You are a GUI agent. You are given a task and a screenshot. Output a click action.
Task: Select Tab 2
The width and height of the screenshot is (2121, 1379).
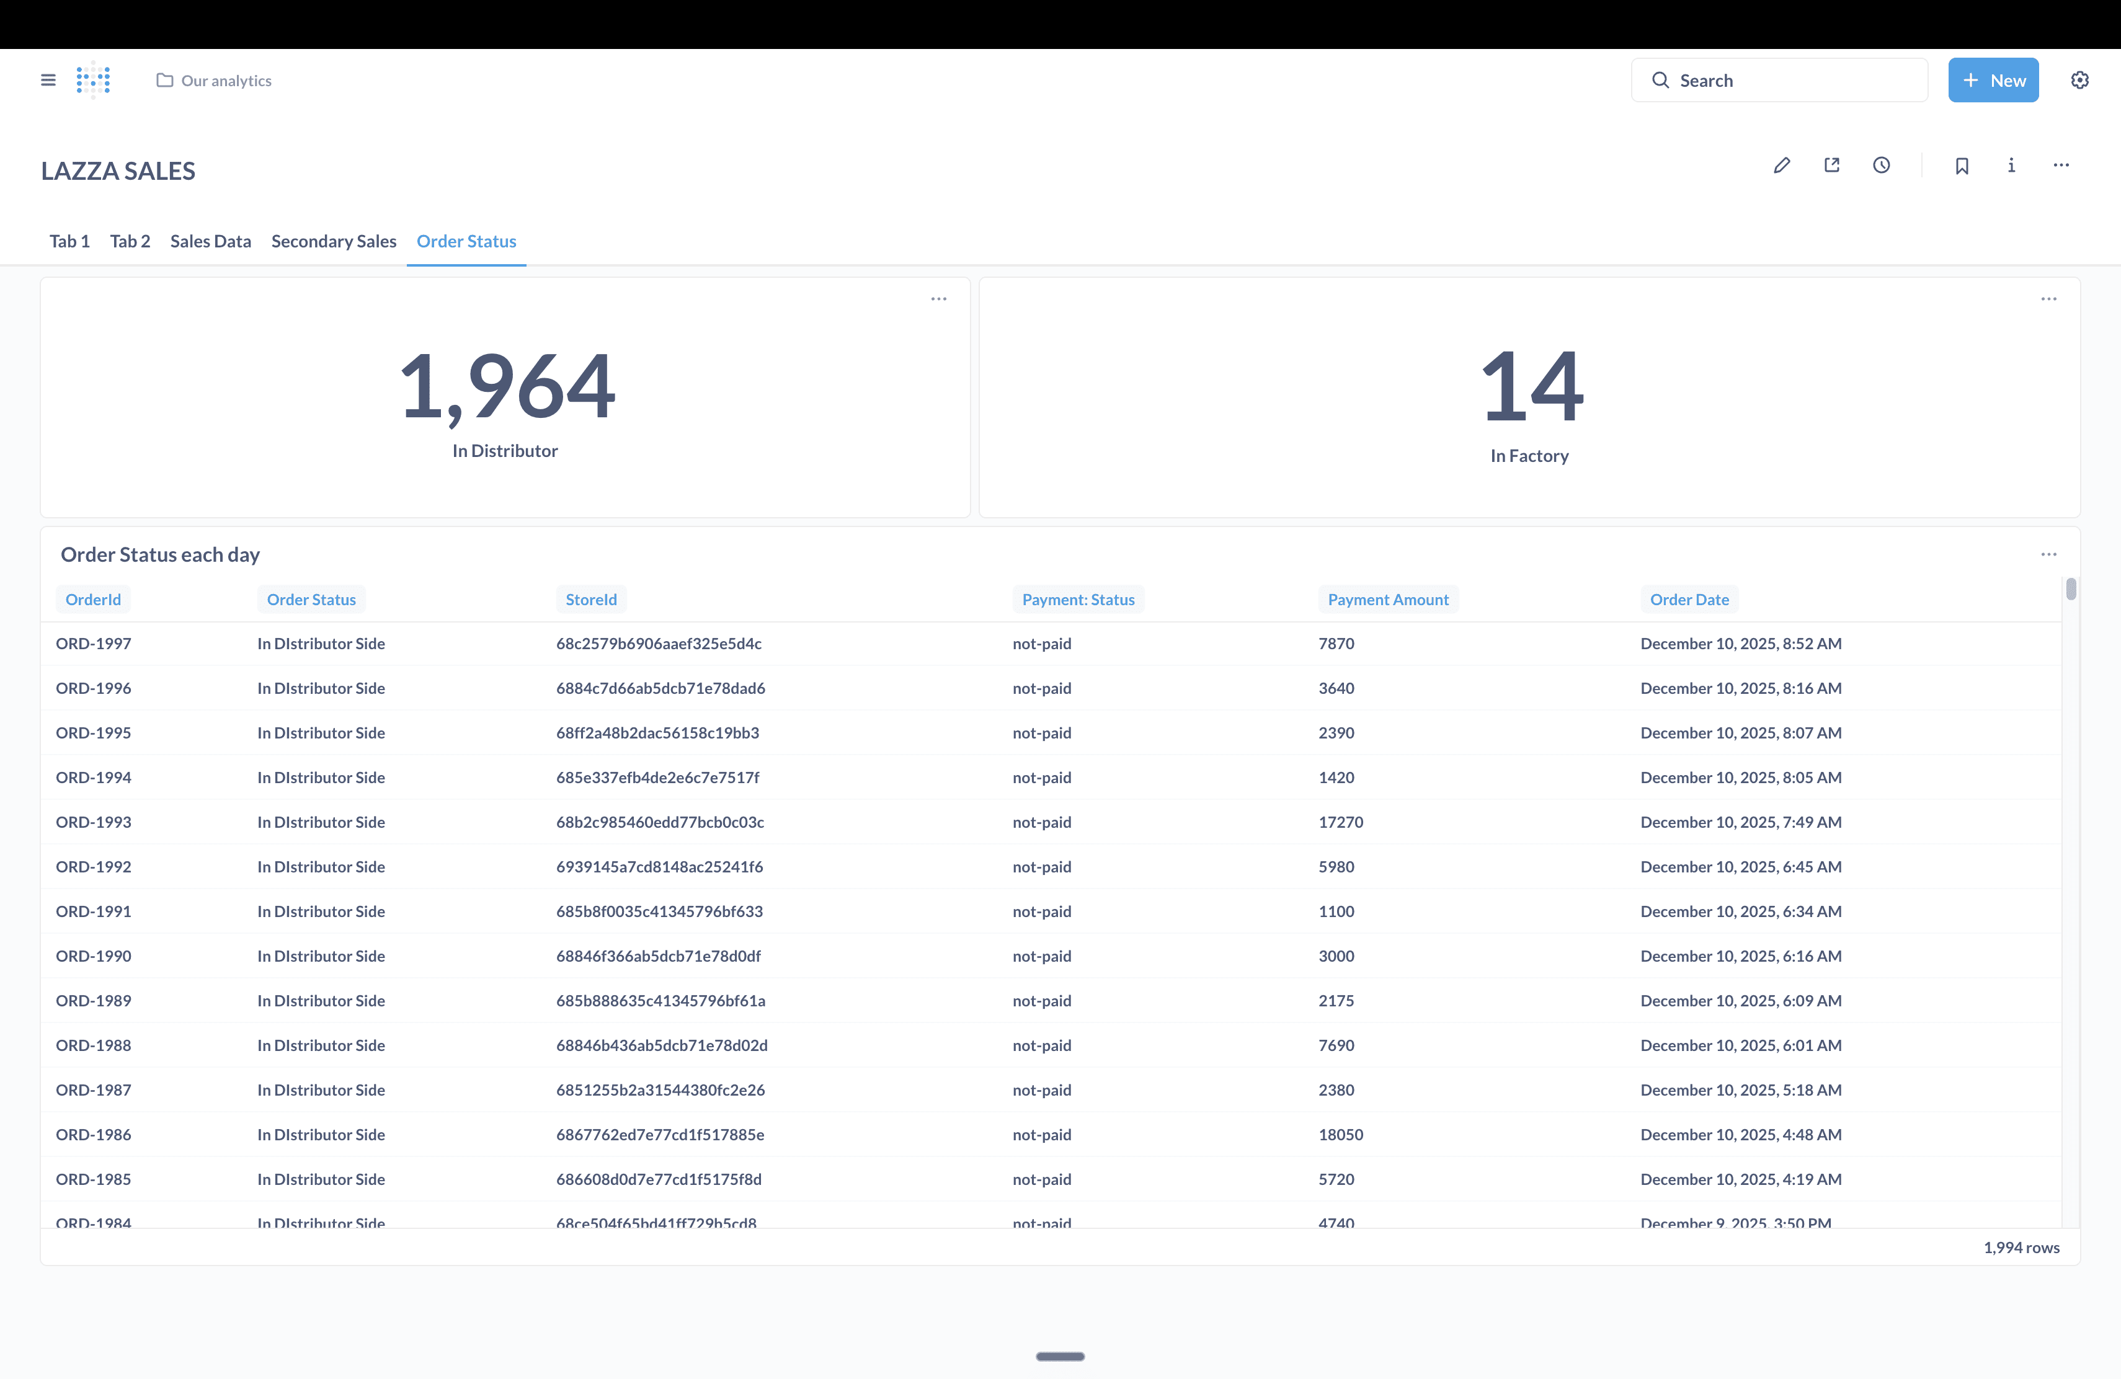coord(130,241)
